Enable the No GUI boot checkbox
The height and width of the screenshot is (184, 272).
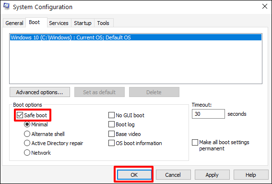point(111,115)
